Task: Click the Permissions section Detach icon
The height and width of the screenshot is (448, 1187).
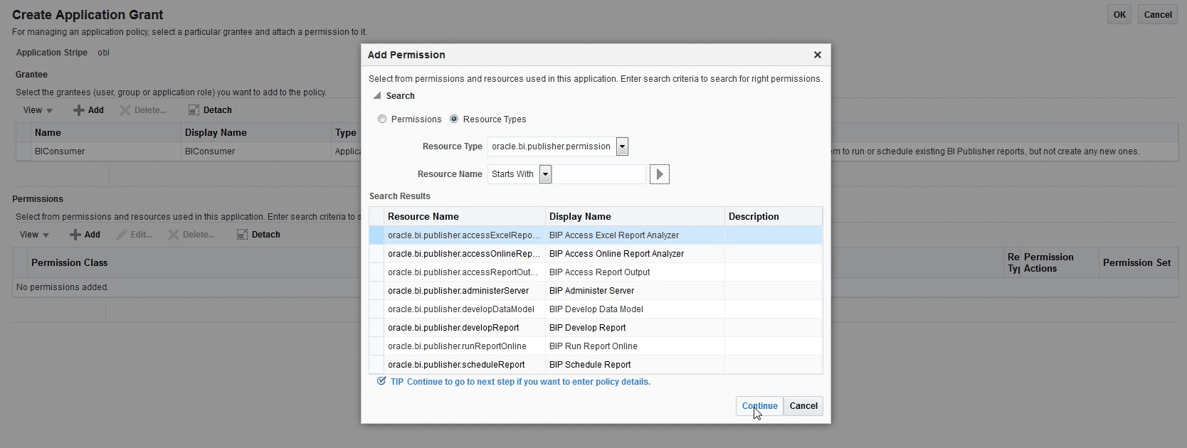Action: point(242,235)
